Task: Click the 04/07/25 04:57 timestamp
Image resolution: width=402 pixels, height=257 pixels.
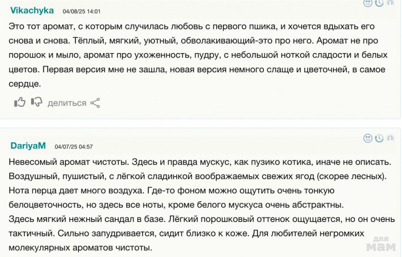Action: 74,146
